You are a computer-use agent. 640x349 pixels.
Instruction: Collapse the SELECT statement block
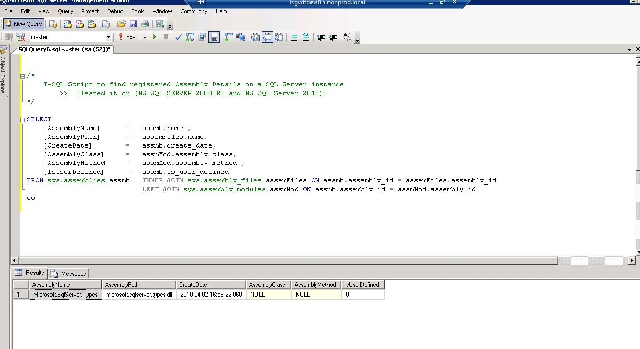point(22,120)
